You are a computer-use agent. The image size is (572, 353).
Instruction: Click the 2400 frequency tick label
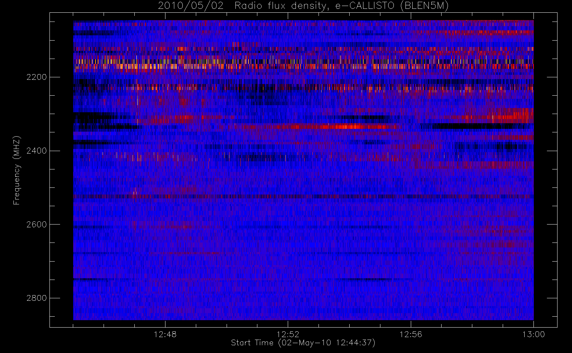pyautogui.click(x=36, y=151)
